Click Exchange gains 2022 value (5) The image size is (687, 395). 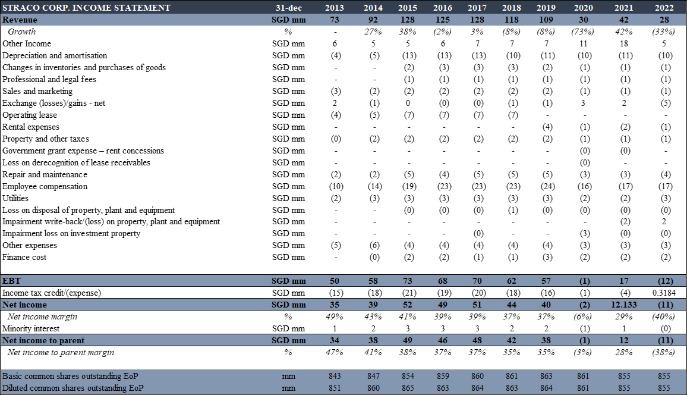(x=664, y=103)
